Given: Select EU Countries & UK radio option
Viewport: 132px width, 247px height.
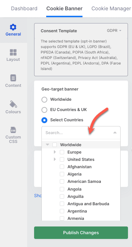Looking at the screenshot, I should point(44,110).
